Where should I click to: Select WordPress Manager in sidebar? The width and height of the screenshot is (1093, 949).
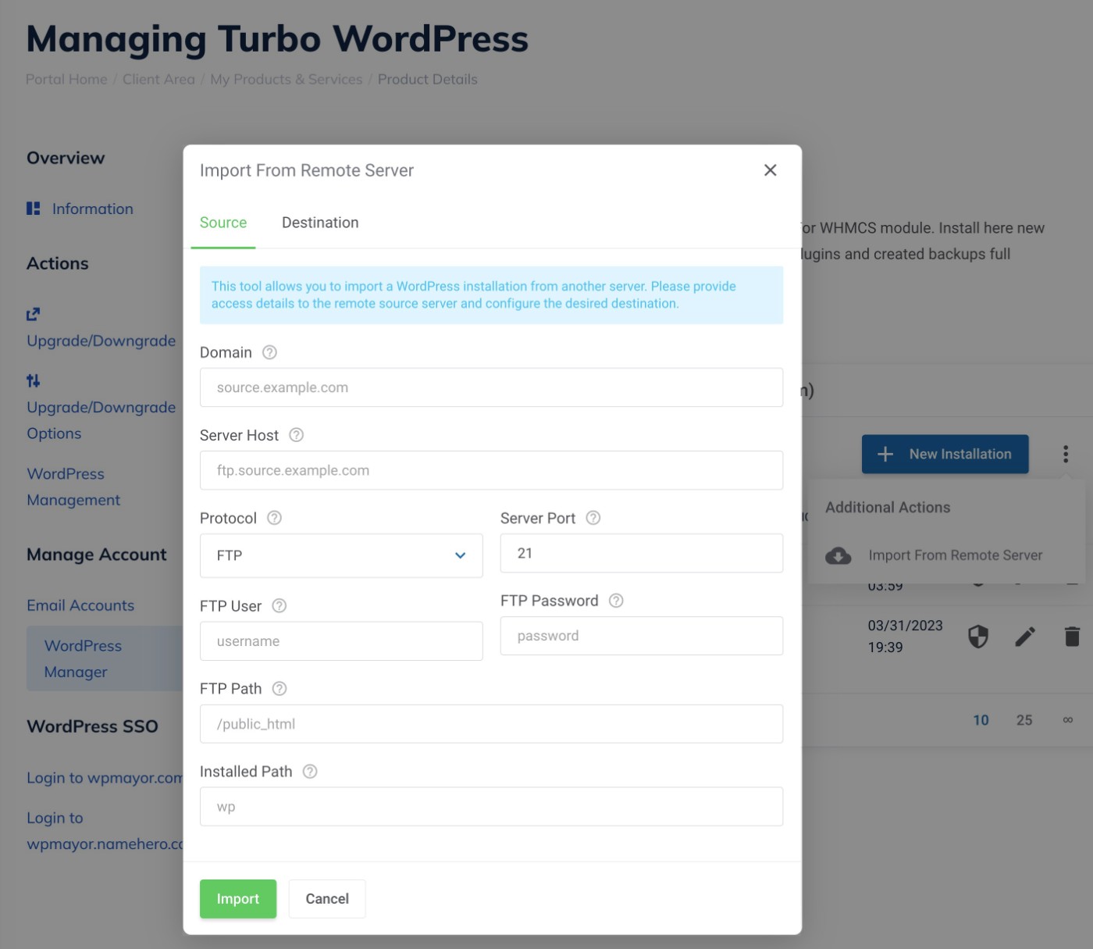(x=105, y=658)
